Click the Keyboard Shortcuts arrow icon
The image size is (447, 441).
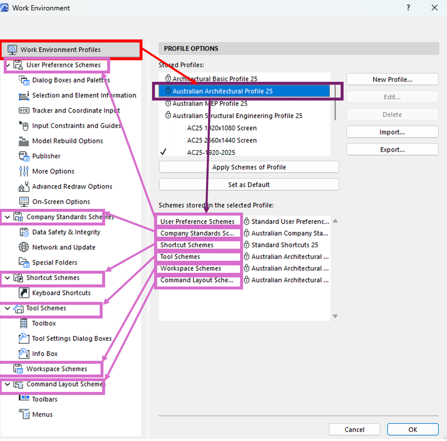tap(24, 293)
